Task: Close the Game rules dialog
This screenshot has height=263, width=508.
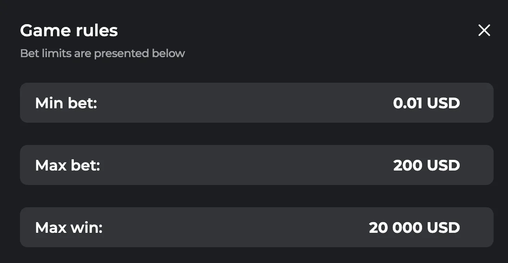Action: [484, 31]
